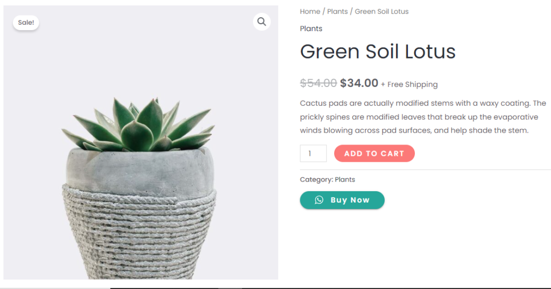
Task: Click the cactus pads description paragraph
Action: click(x=422, y=117)
